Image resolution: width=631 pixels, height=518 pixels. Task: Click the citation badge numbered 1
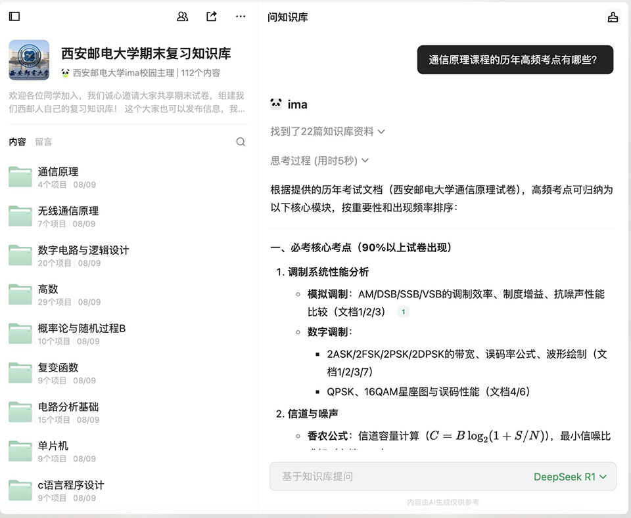[x=403, y=312]
